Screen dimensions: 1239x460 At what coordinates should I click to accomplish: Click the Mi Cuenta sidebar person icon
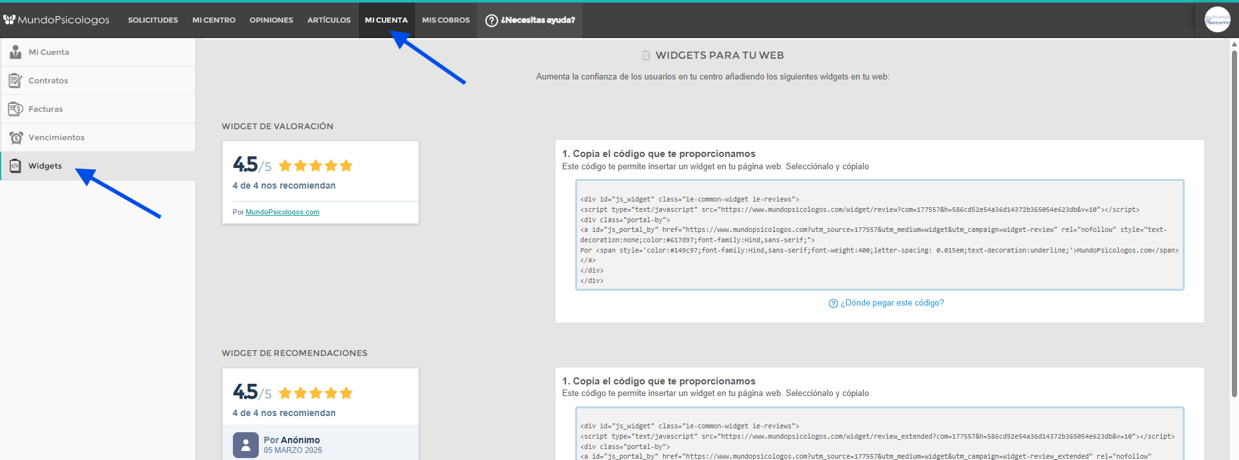tap(16, 52)
